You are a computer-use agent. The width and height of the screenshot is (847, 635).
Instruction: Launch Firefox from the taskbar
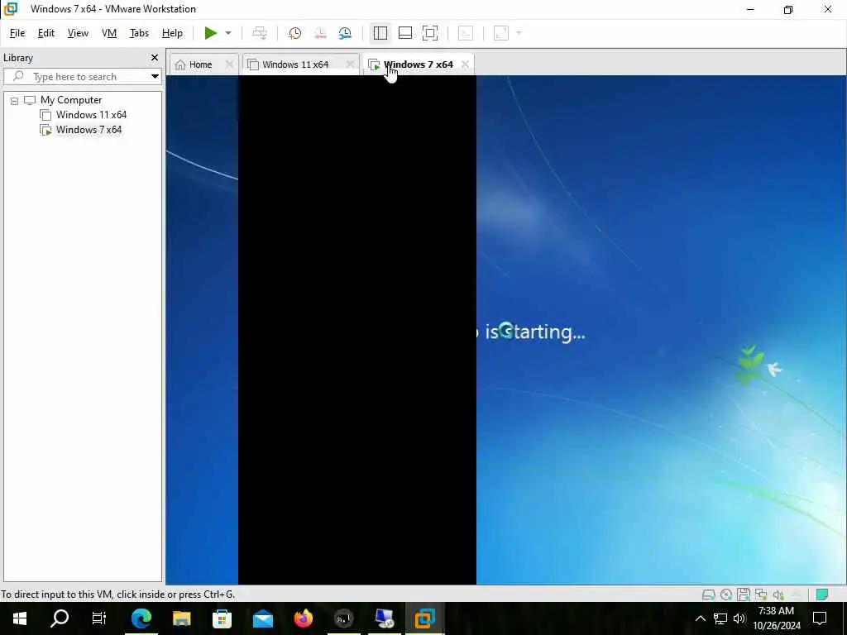pyautogui.click(x=304, y=618)
